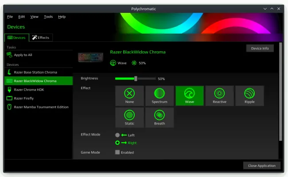Screen dimensions: 288x177
Task: Select the Wave effect tile
Action: (x=190, y=96)
